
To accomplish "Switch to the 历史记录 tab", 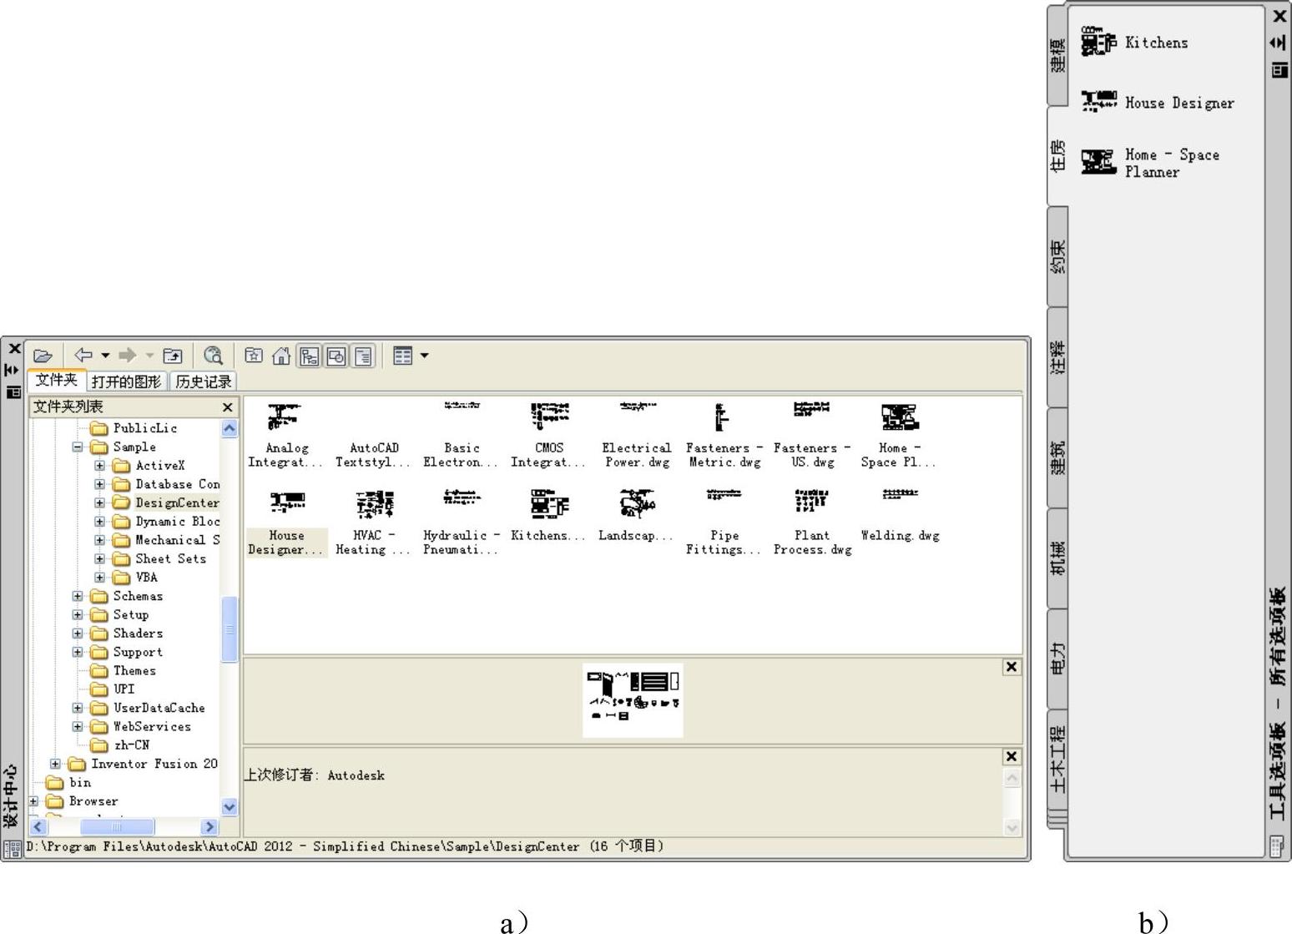I will 203,381.
